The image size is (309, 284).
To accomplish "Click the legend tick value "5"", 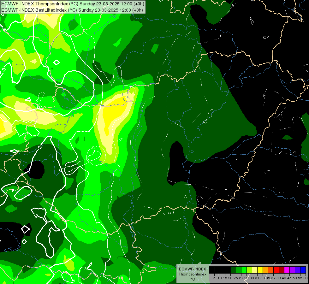I will (x=214, y=278).
